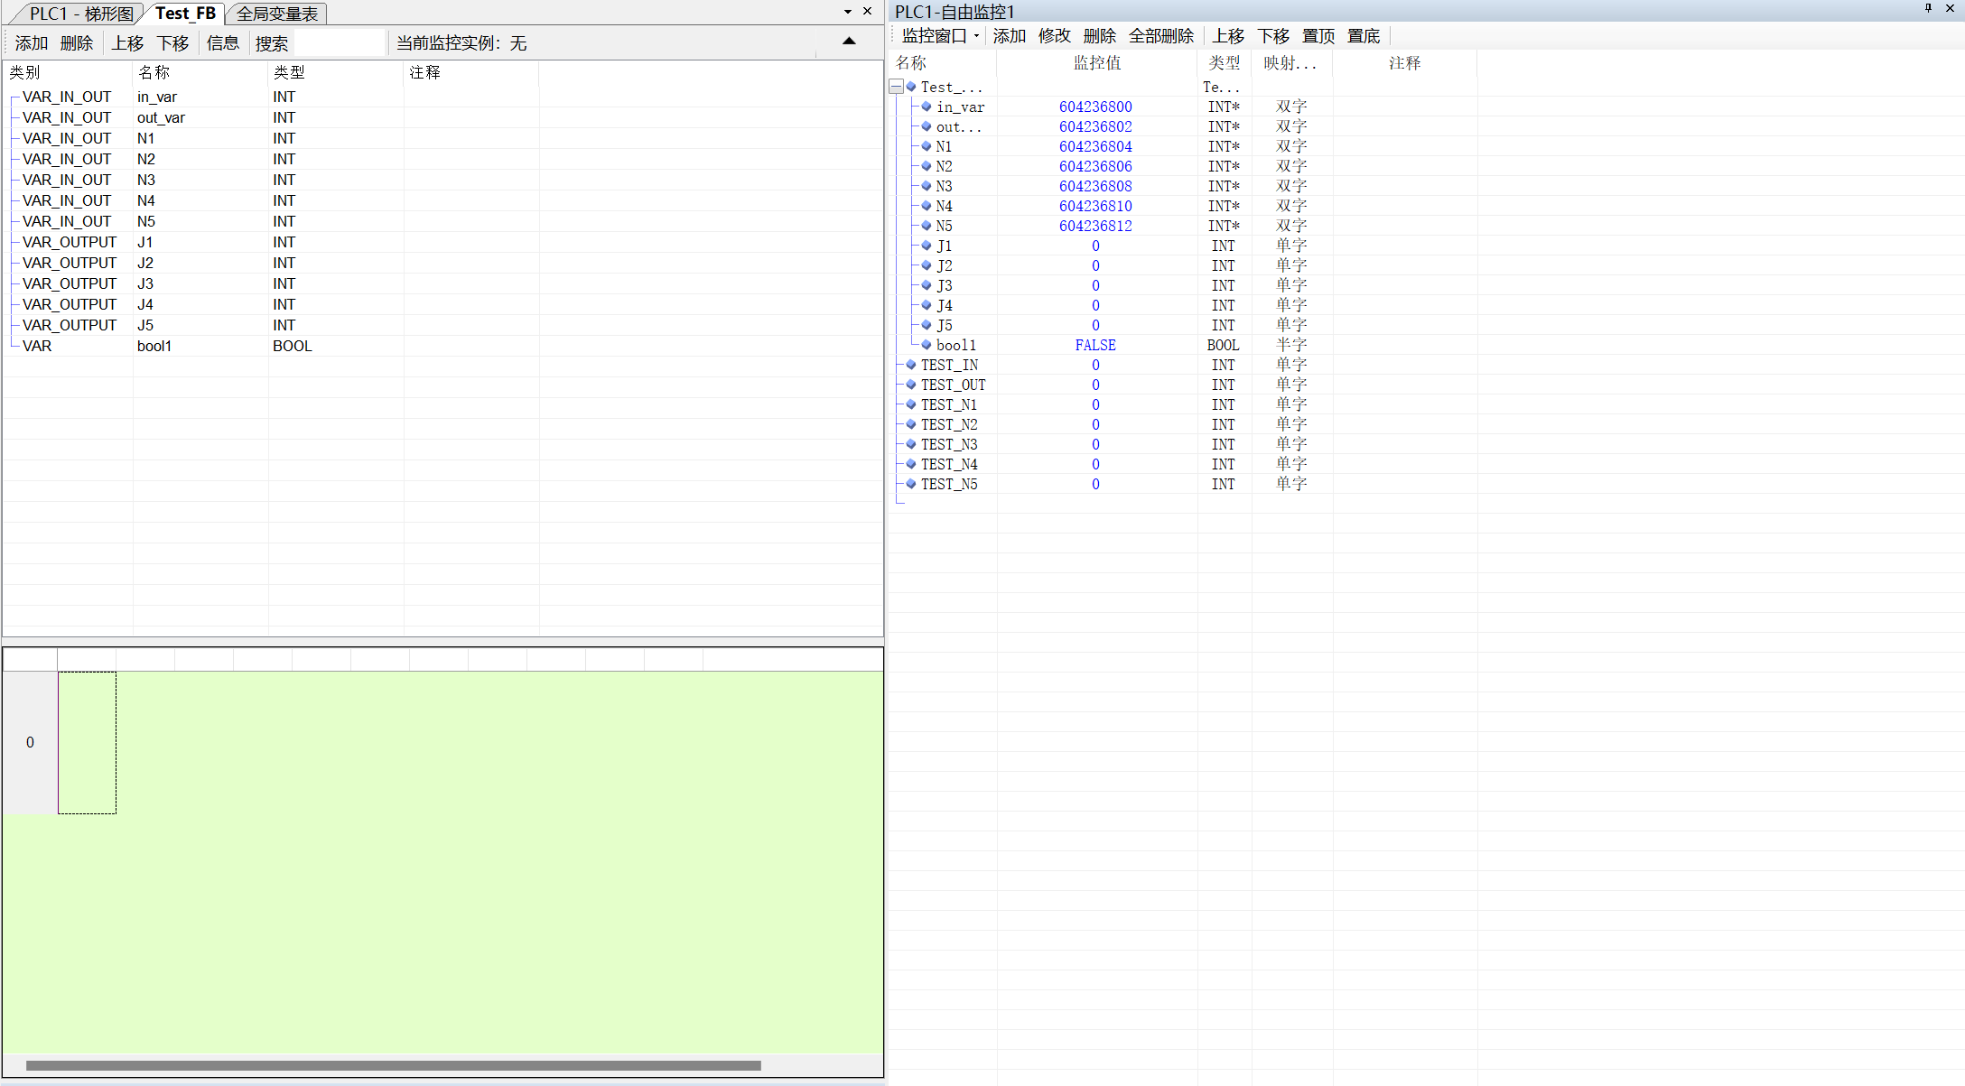The height and width of the screenshot is (1086, 1965).
Task: Click the blue diamond icon beside TEST_IN
Action: [x=911, y=365]
